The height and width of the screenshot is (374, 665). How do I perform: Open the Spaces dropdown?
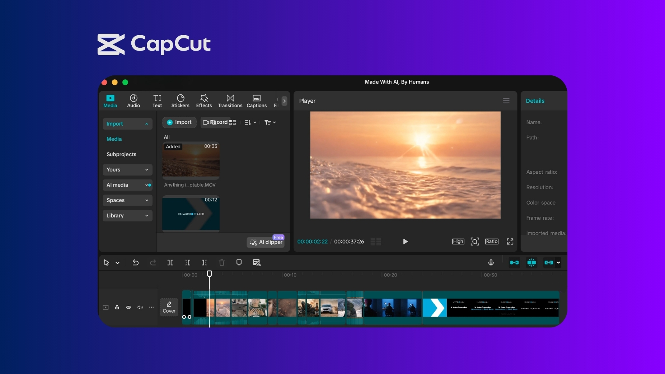(127, 200)
